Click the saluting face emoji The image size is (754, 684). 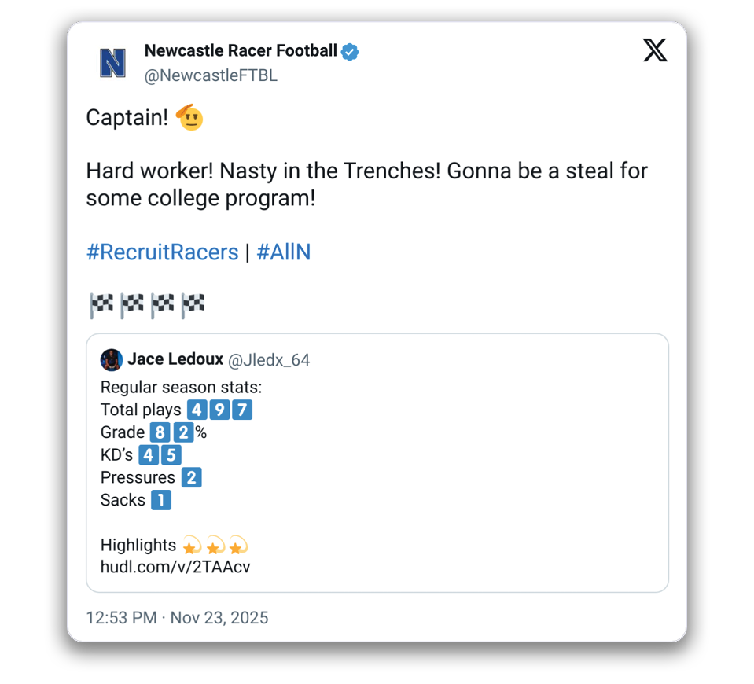189,118
